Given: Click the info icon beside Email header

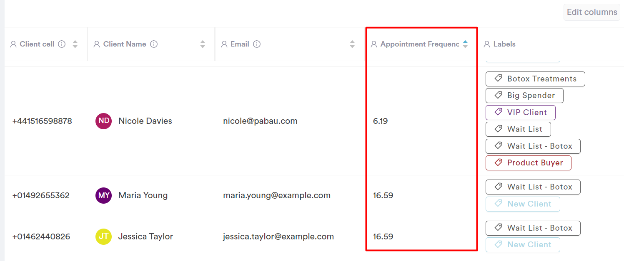Looking at the screenshot, I should [257, 44].
